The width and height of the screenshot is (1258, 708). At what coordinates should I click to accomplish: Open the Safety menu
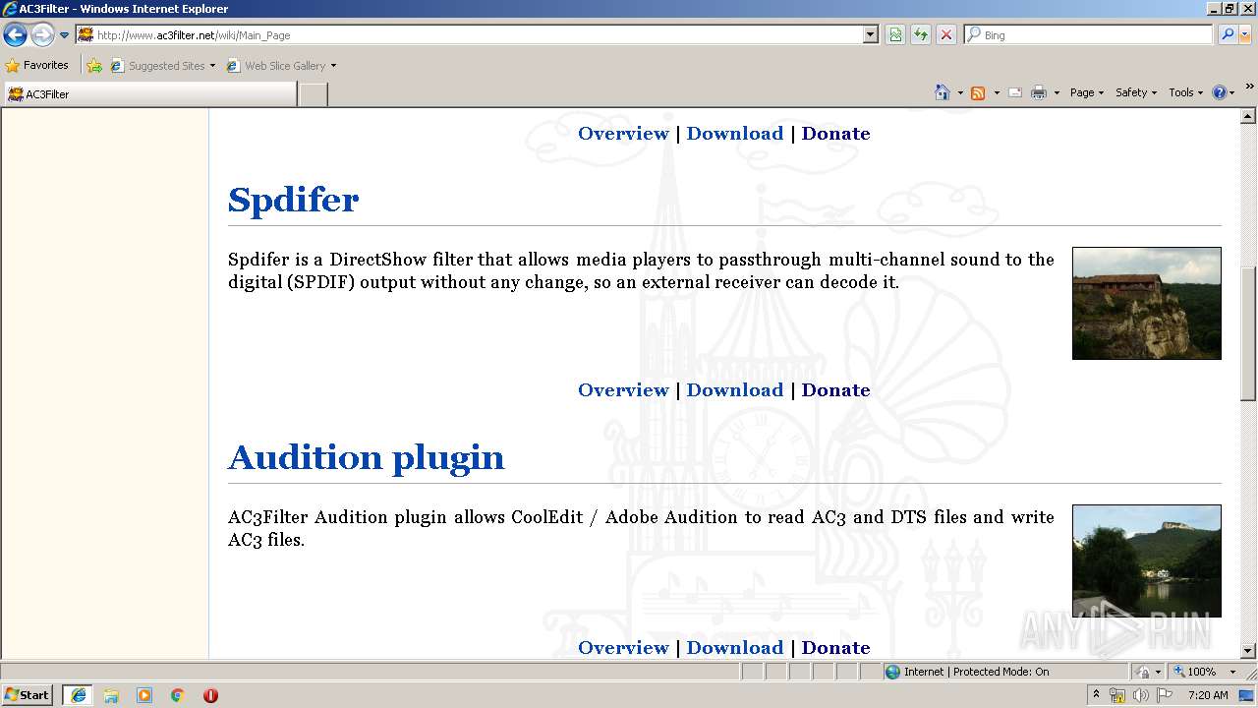click(x=1135, y=92)
